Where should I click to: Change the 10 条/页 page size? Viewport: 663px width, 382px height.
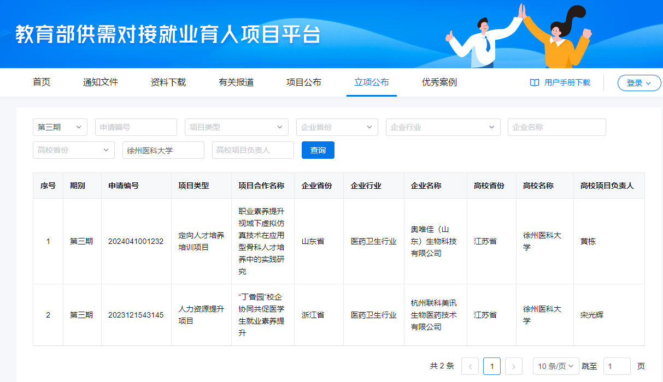(555, 366)
